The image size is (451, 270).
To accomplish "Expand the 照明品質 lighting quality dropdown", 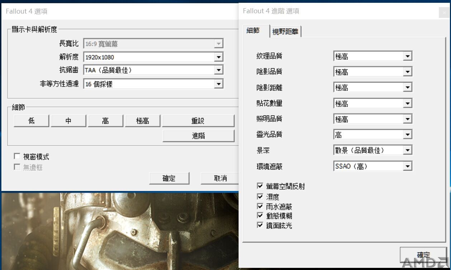I will tap(407, 119).
